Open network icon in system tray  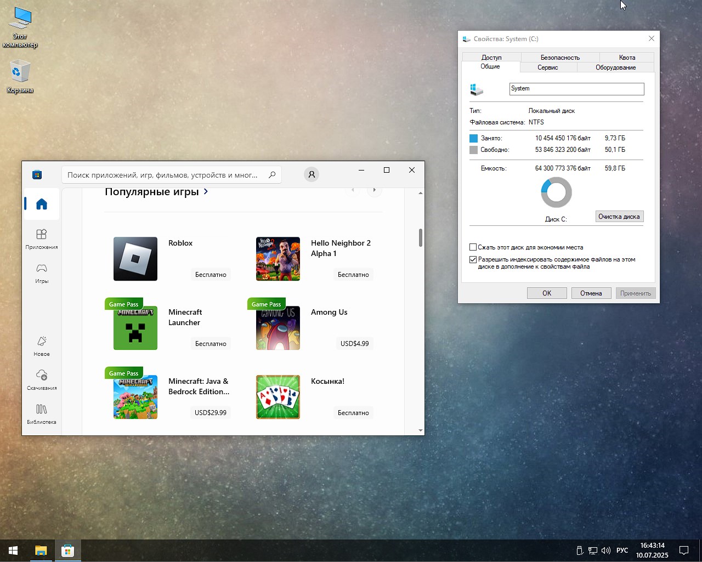point(593,550)
